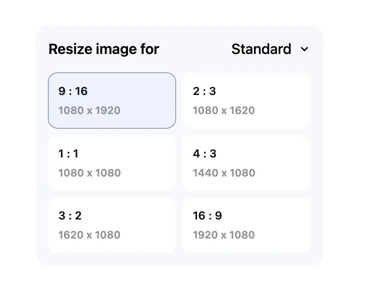Click the 1920 x 1080 resolution label
Viewport: 366px width, 287px height.
pos(223,235)
